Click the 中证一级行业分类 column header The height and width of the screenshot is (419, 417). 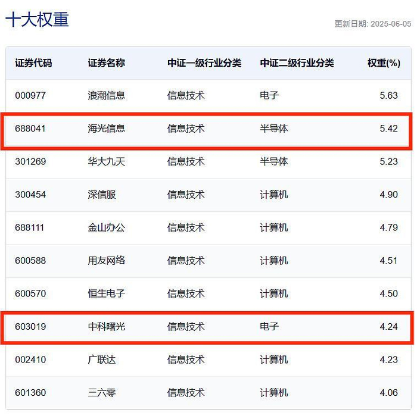(204, 63)
